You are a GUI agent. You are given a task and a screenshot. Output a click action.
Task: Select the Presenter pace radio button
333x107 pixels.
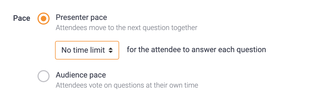pos(43,19)
